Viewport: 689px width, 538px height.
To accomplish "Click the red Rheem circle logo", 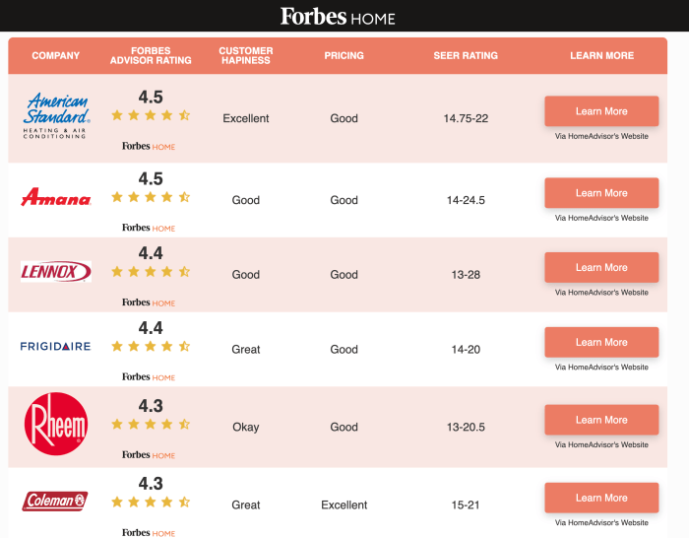I will pos(56,424).
